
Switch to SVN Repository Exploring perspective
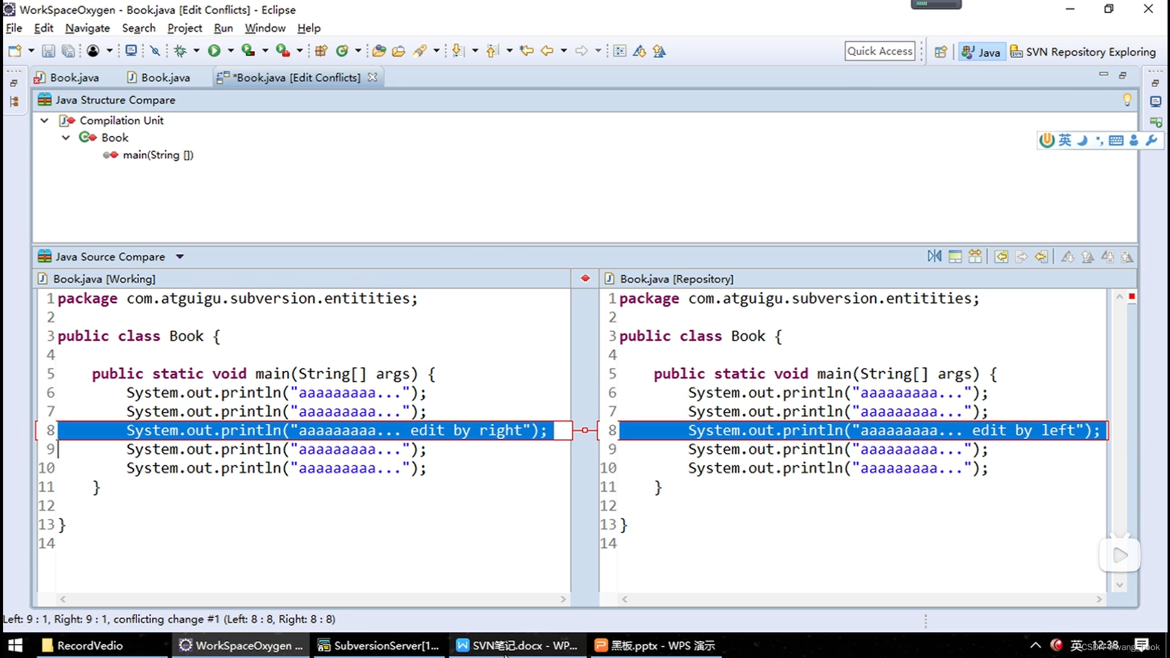[x=1083, y=52]
